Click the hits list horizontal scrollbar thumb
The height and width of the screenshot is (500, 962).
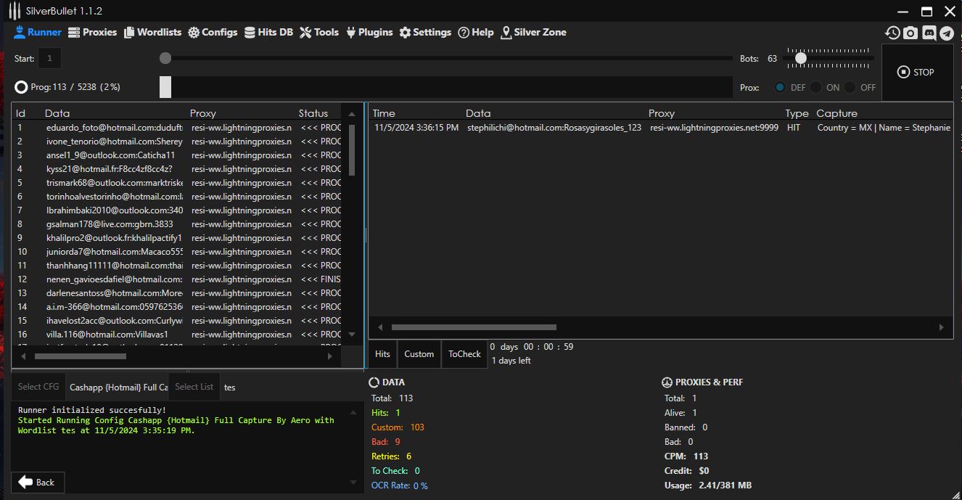[474, 327]
